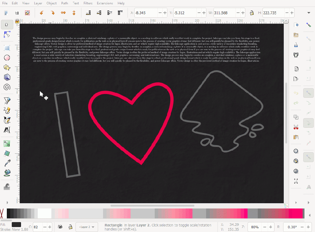Viewport: 315px width, 232px height.
Task: Select the Text tool
Action: tap(7, 130)
